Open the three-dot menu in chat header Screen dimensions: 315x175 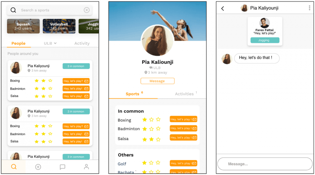(309, 8)
